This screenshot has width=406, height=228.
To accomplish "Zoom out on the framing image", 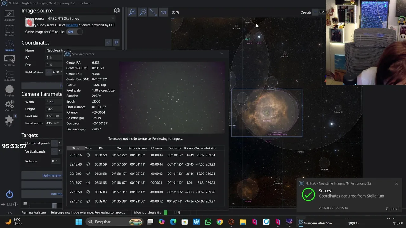I will [143, 12].
